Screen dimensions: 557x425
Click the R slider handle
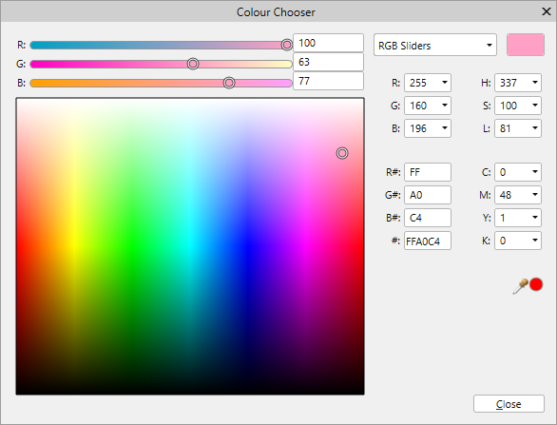pyautogui.click(x=287, y=45)
